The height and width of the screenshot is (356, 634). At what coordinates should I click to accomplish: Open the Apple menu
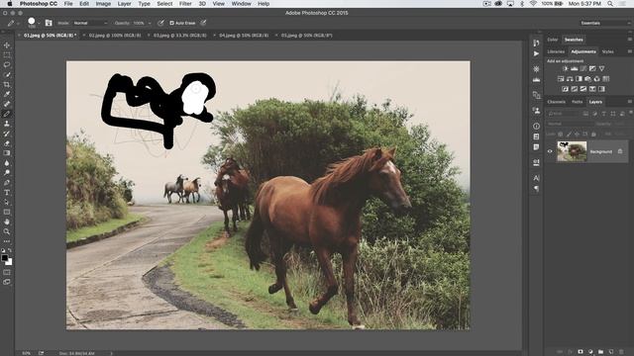(x=9, y=4)
